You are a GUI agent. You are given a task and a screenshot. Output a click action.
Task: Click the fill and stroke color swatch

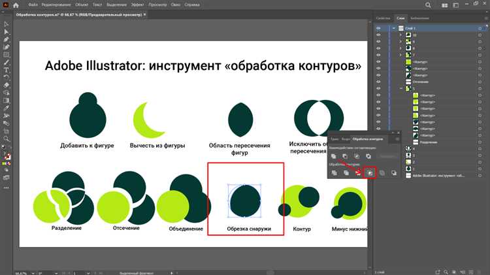click(x=6, y=157)
